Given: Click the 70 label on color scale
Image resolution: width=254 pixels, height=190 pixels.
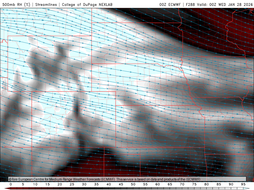Looking at the screenshot, I should (182, 184).
